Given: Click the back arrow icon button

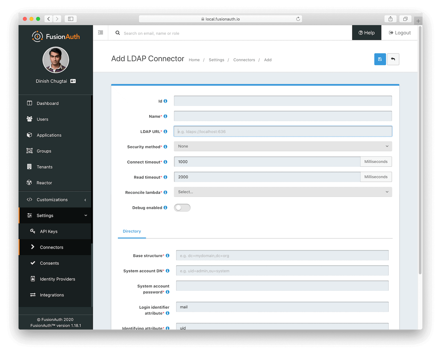Looking at the screenshot, I should (393, 59).
